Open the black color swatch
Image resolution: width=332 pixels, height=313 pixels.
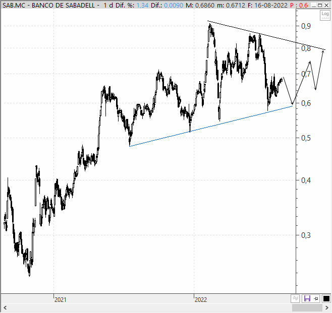click(x=326, y=298)
